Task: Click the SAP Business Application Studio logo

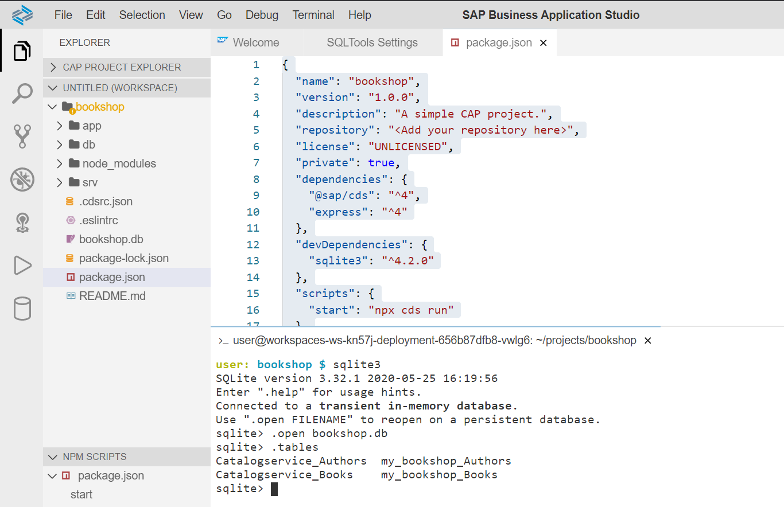Action: [22, 15]
